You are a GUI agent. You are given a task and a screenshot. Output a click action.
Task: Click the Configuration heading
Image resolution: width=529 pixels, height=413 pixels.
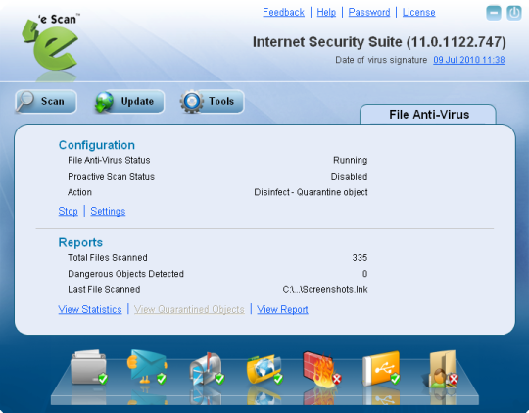click(x=97, y=145)
